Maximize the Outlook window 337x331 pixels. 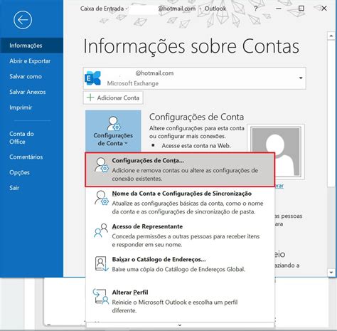(301, 9)
